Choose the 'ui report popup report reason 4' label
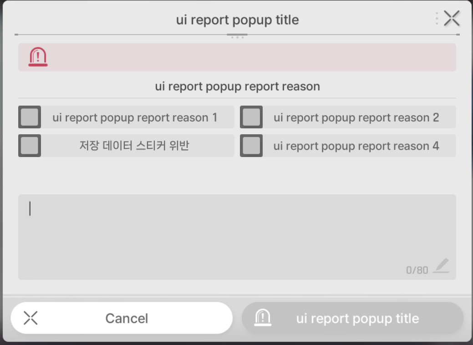This screenshot has width=473, height=345. 356,146
